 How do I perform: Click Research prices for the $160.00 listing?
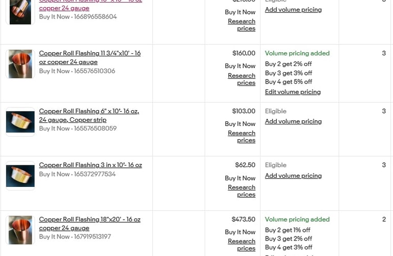(242, 79)
